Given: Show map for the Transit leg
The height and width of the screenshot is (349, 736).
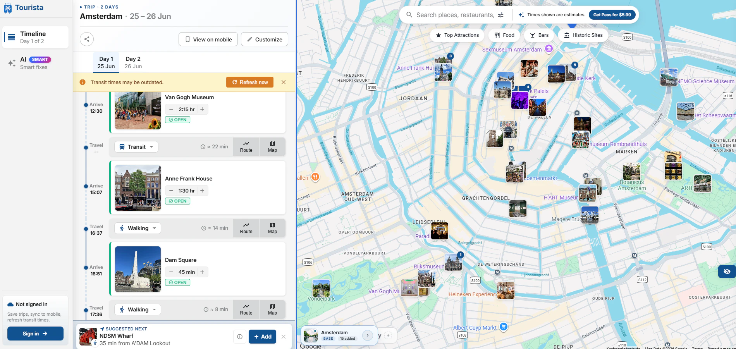Looking at the screenshot, I should 272,147.
